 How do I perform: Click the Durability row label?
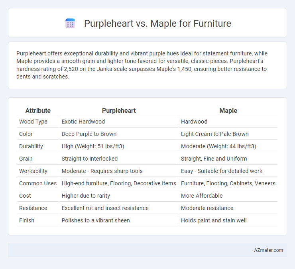(x=31, y=146)
